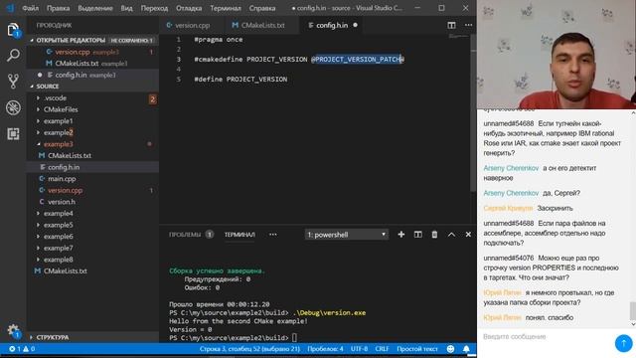The image size is (636, 358).
Task: Open the Справка menu
Action: (x=262, y=8)
